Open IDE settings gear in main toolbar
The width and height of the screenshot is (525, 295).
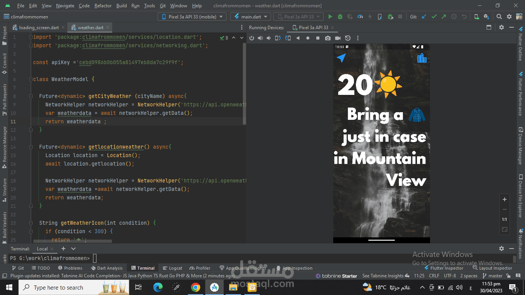pyautogui.click(x=509, y=17)
